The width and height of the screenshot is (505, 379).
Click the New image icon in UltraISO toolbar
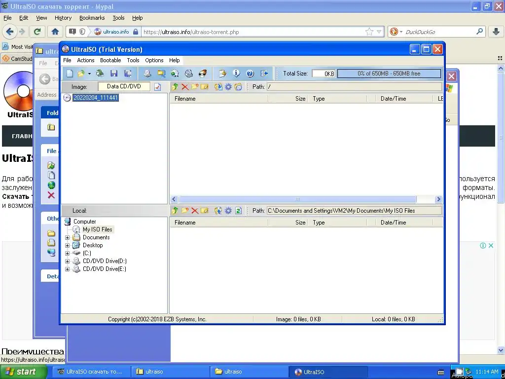tap(70, 74)
